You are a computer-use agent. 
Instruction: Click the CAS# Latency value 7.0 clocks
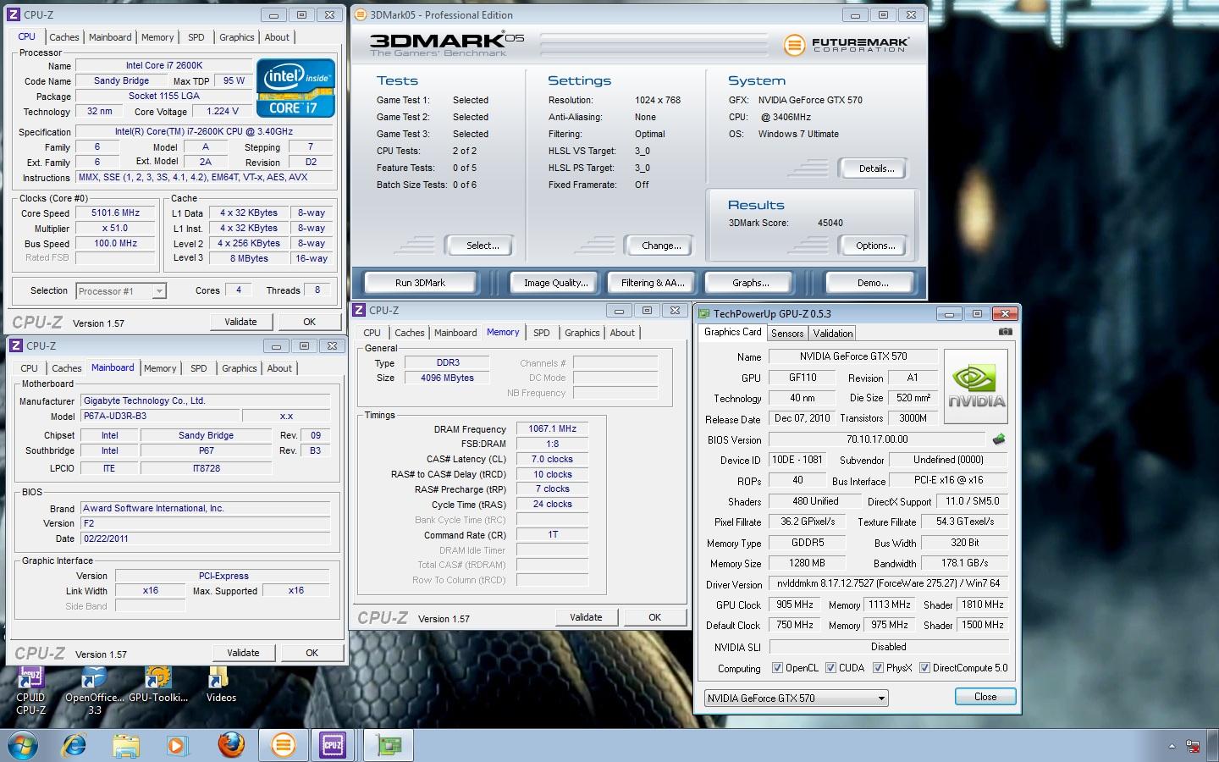pos(553,459)
